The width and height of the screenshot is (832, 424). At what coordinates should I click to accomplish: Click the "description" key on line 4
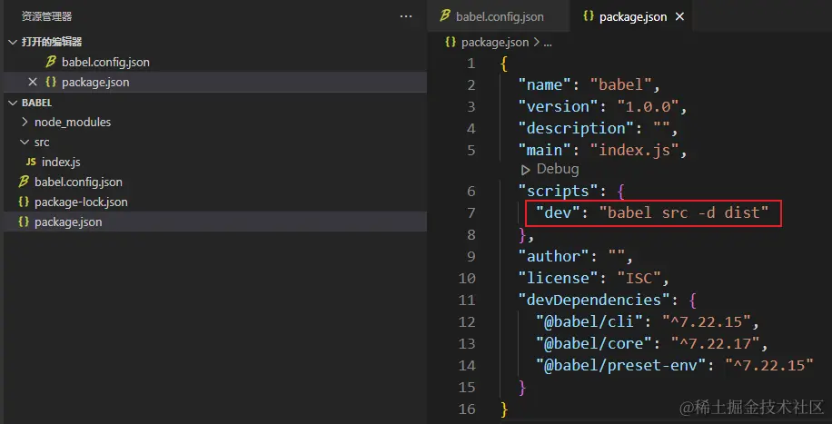(576, 128)
